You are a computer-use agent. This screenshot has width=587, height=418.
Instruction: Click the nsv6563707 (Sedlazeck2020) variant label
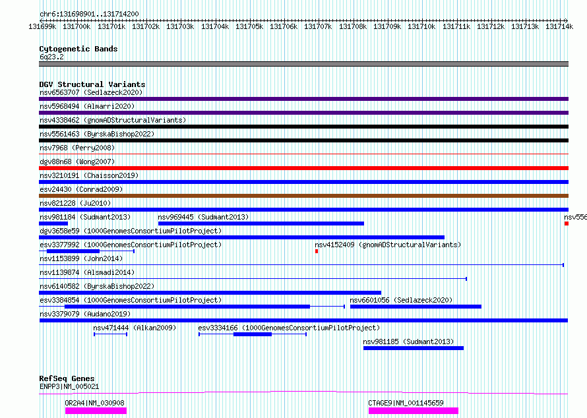(x=91, y=92)
